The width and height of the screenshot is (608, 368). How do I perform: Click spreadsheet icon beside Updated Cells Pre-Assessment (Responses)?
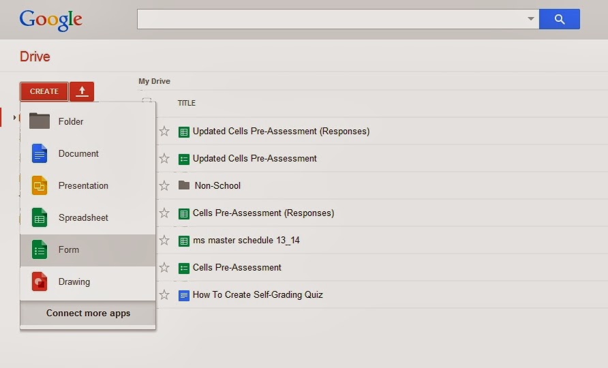click(184, 132)
